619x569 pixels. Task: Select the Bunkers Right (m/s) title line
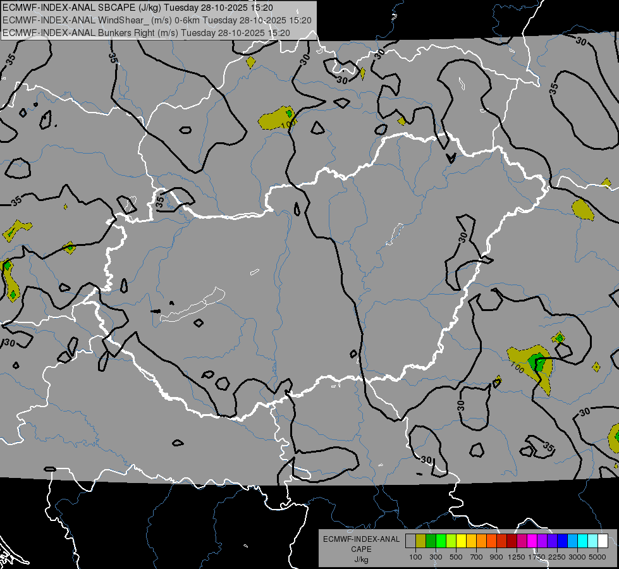coord(147,33)
